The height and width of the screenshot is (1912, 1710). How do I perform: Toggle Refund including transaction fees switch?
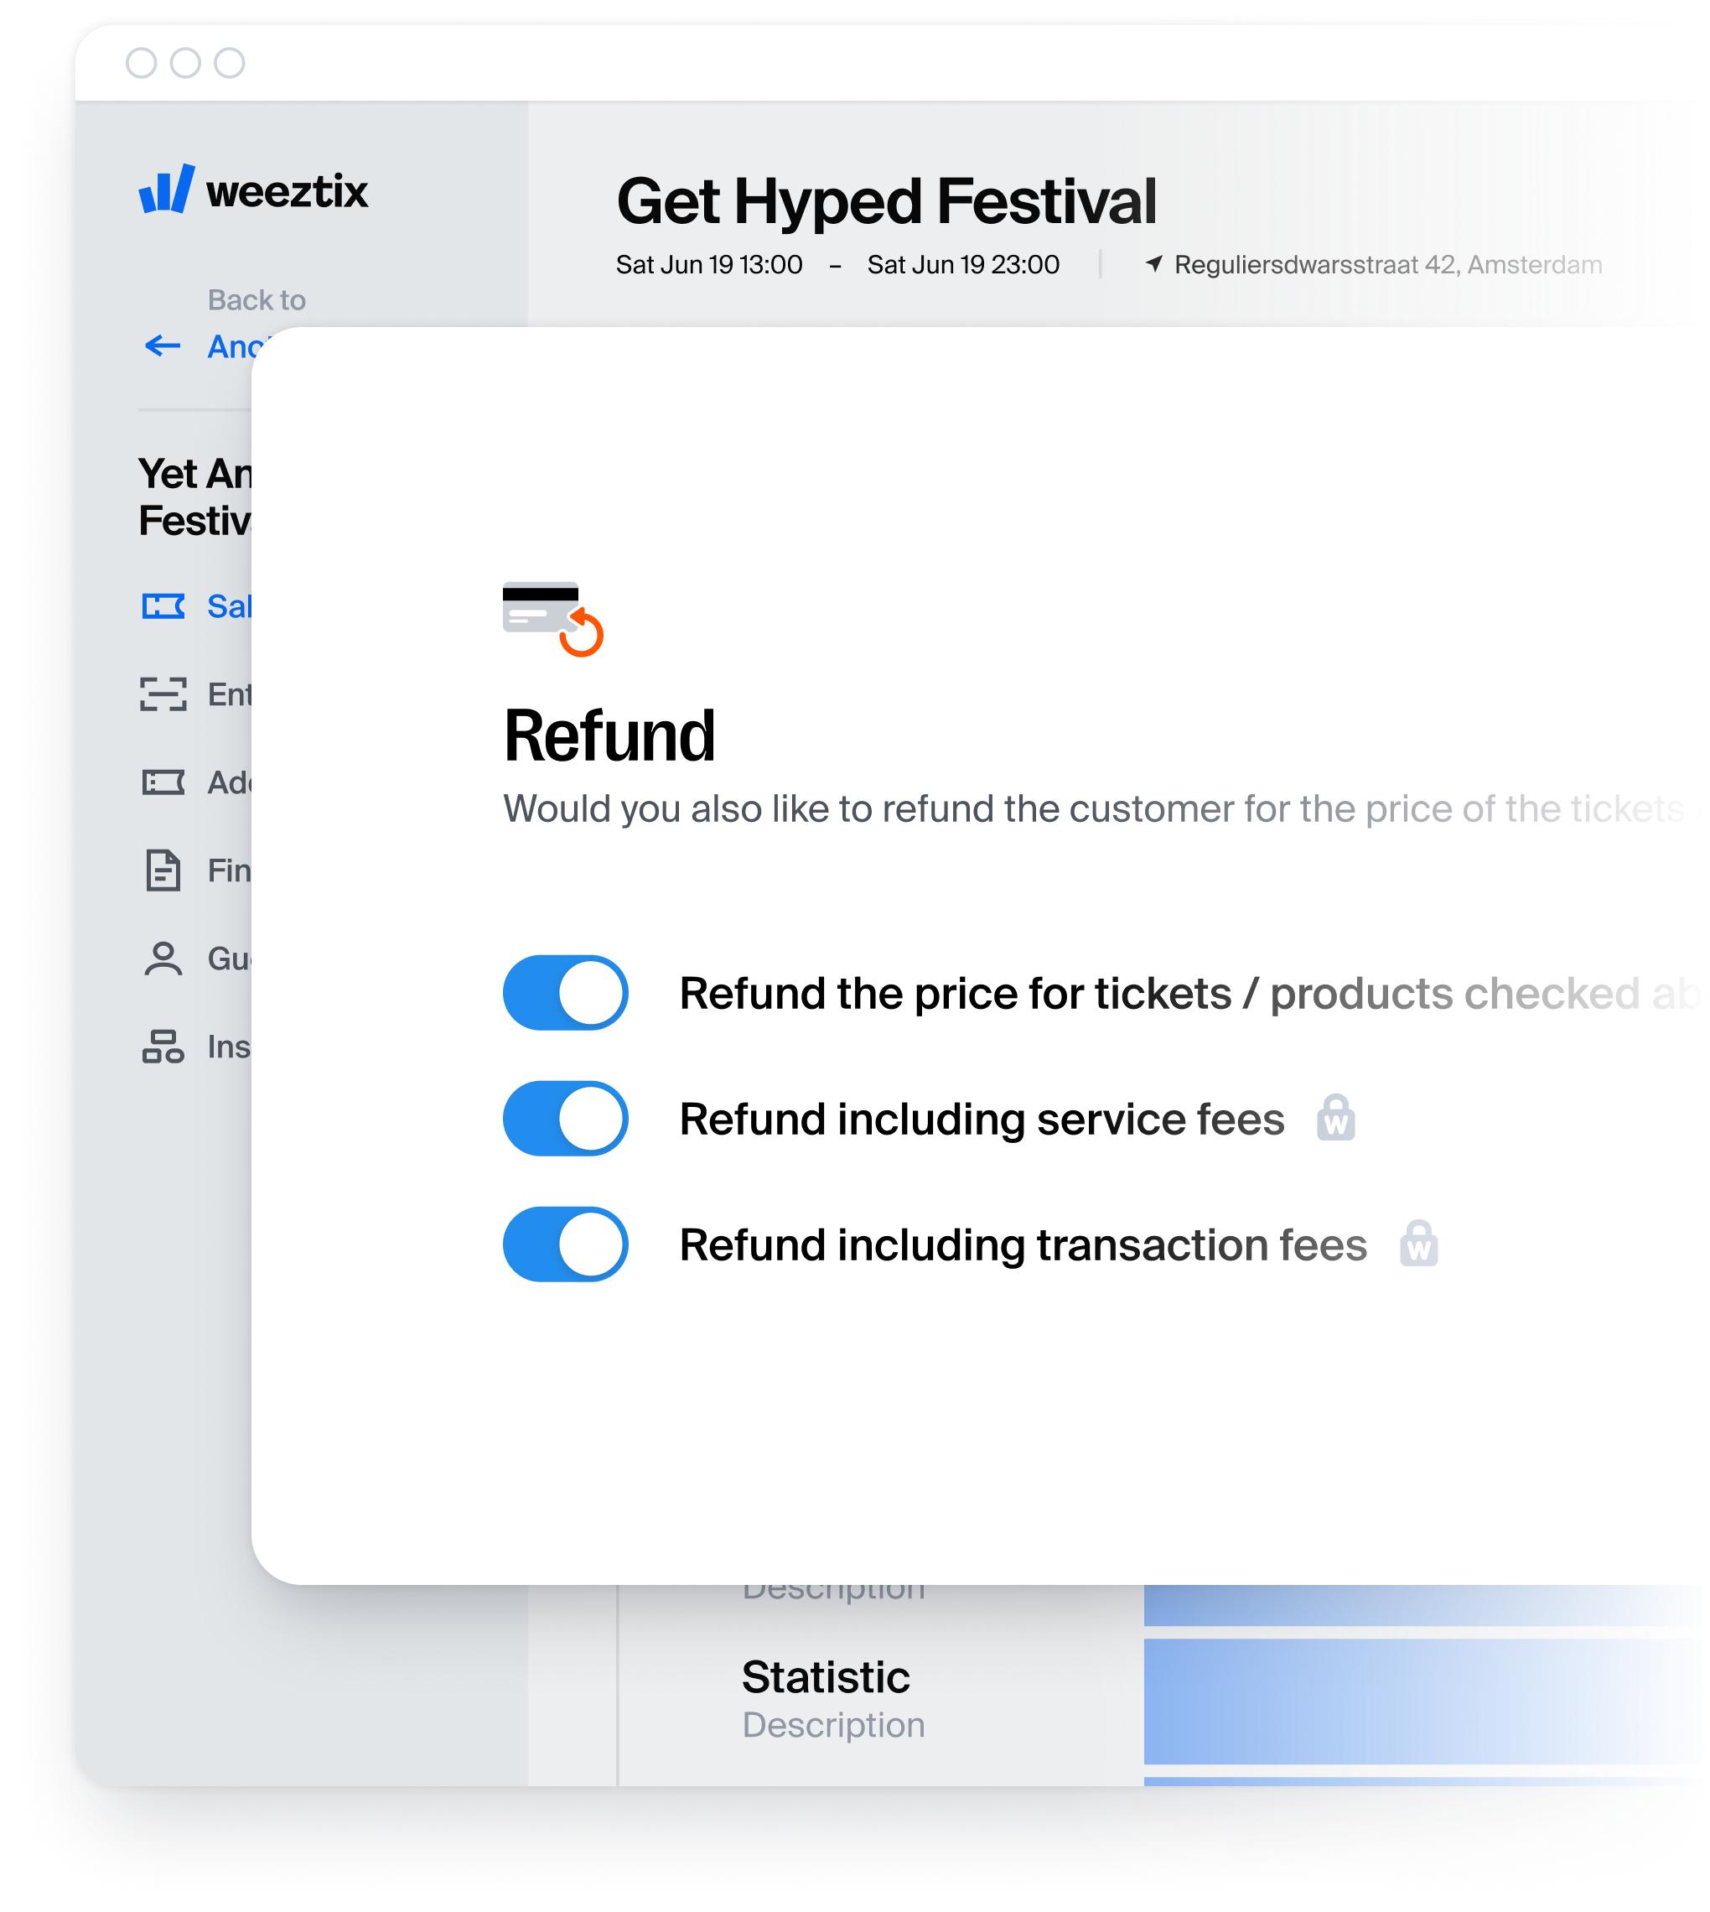(x=566, y=1244)
